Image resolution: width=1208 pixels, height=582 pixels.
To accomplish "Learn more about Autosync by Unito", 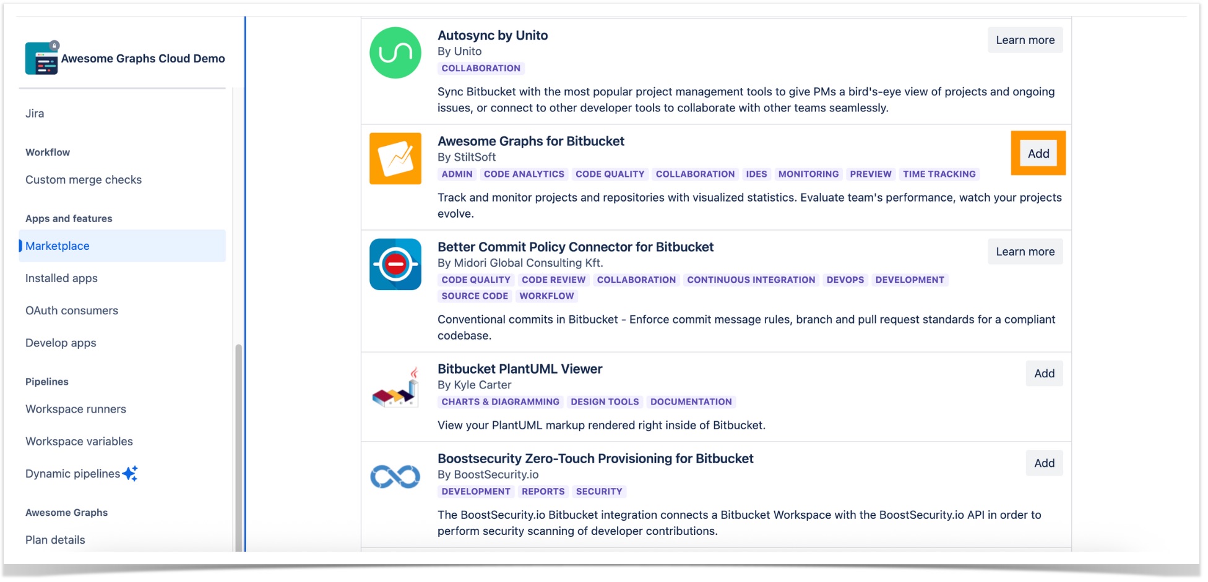I will tap(1024, 40).
